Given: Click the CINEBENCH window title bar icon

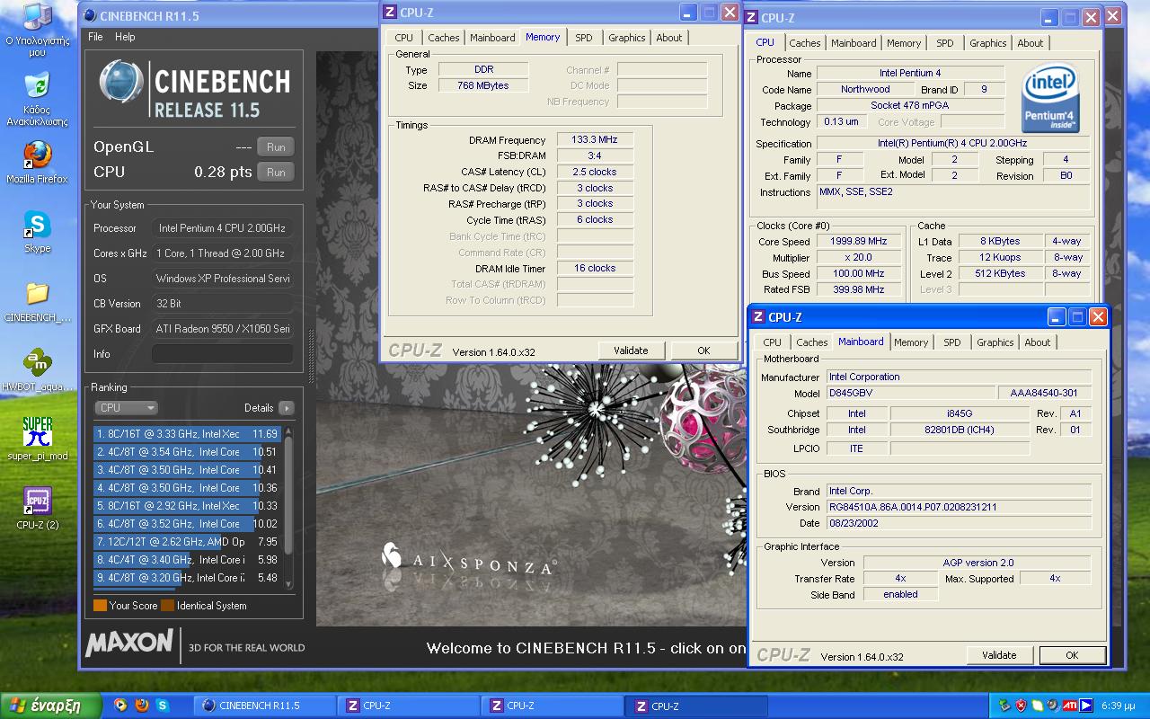Looking at the screenshot, I should [x=90, y=14].
